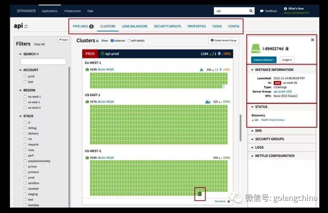Click the EU-WEST-1 load balancer icon
The width and height of the screenshot is (328, 213).
click(x=201, y=70)
